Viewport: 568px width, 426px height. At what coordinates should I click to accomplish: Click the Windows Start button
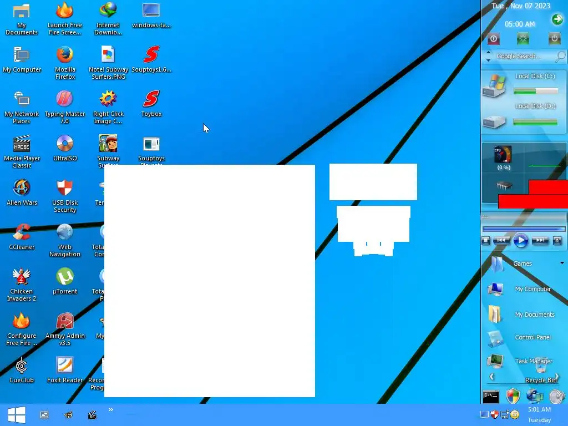coord(17,415)
